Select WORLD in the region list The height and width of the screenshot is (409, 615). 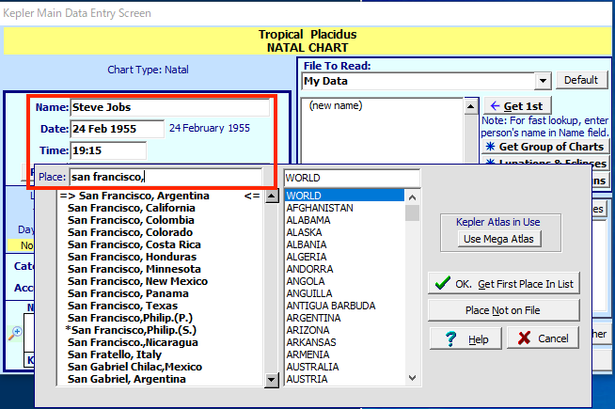pyautogui.click(x=344, y=196)
